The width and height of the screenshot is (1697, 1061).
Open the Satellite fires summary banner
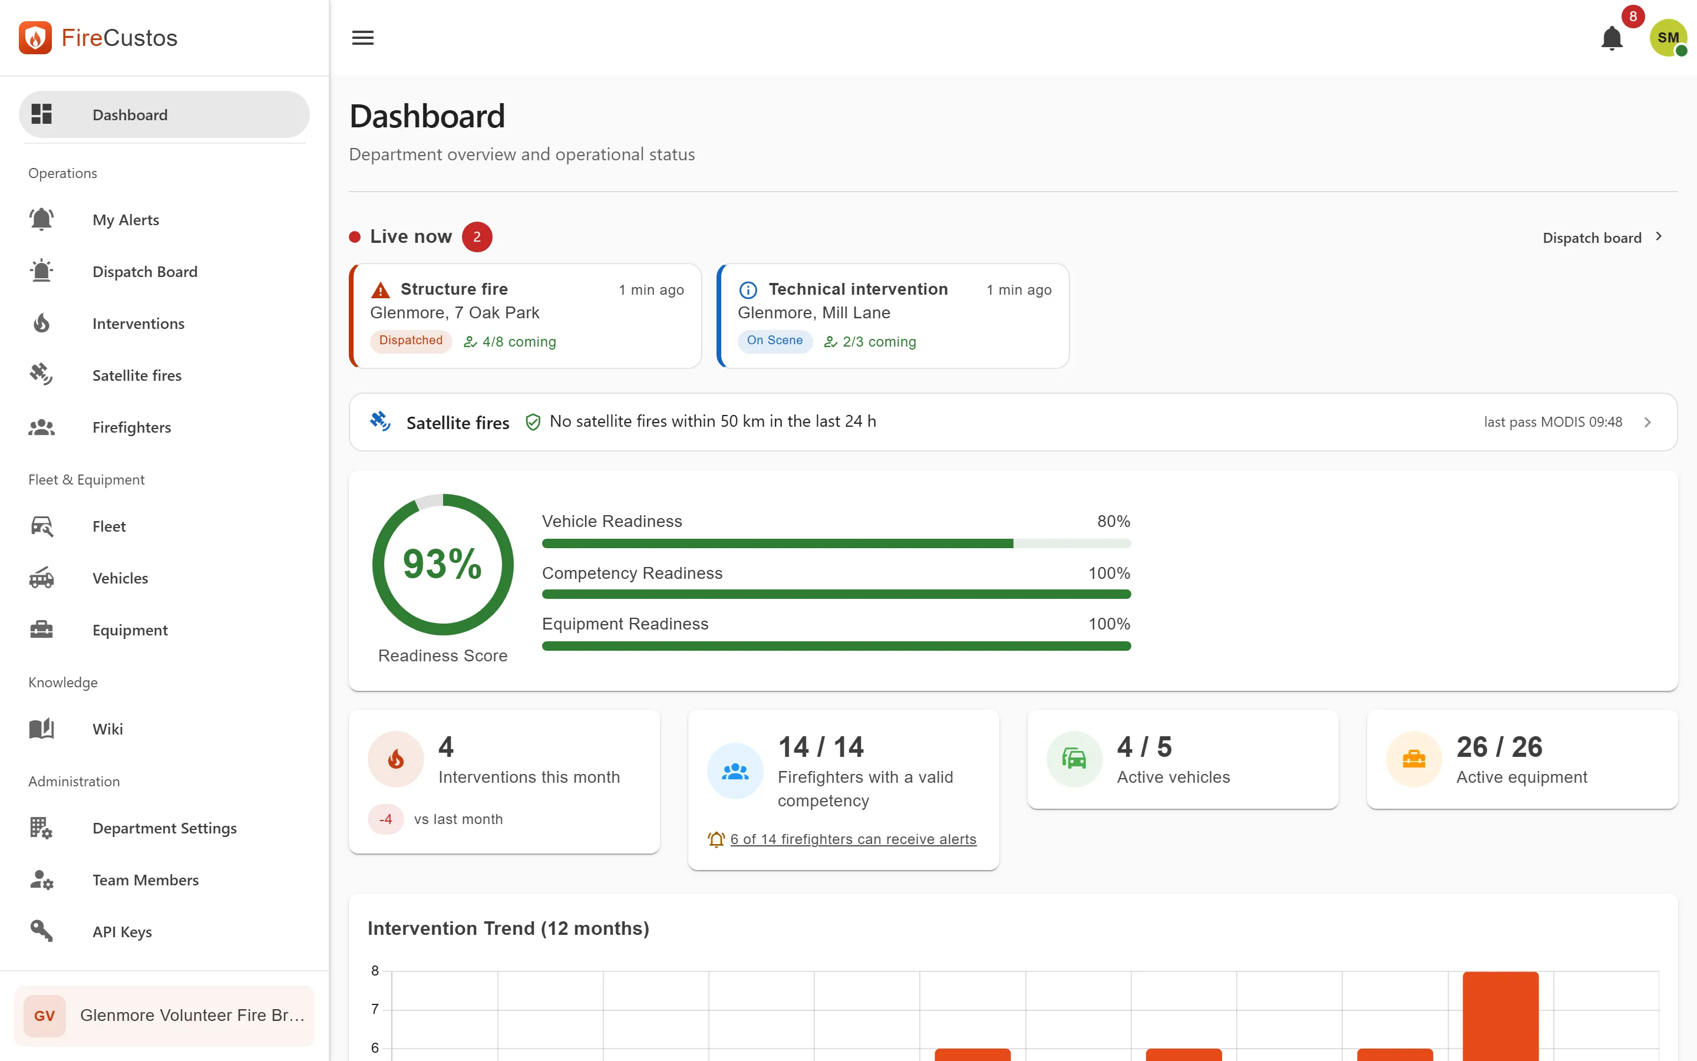(x=1012, y=421)
